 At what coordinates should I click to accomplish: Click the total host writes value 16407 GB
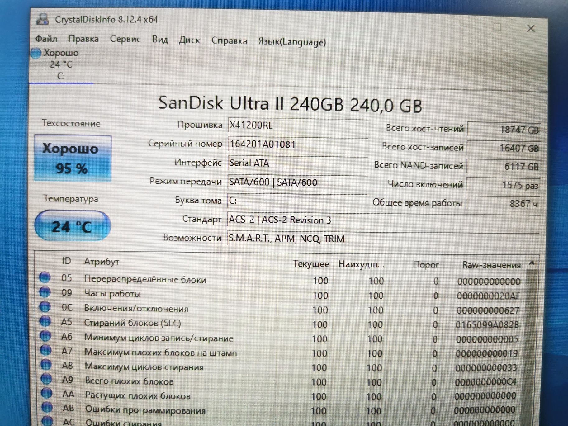point(504,148)
